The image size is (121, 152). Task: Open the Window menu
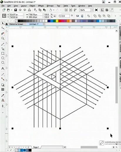tap(82, 6)
